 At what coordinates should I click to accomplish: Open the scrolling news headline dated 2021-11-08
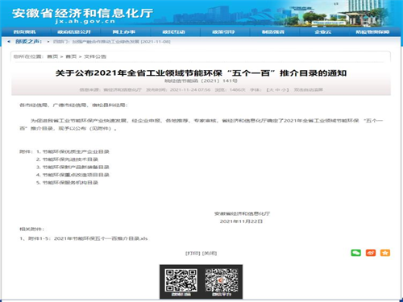[x=111, y=42]
